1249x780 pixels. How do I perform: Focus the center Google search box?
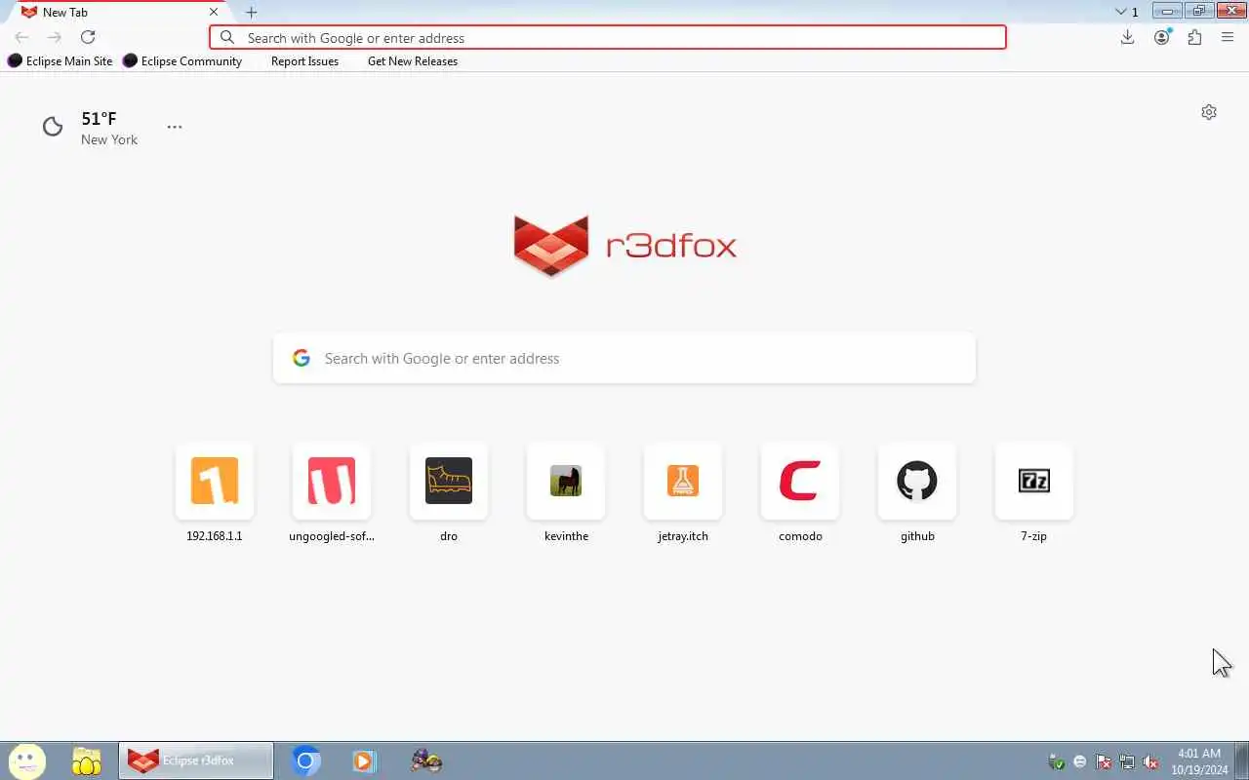[624, 358]
